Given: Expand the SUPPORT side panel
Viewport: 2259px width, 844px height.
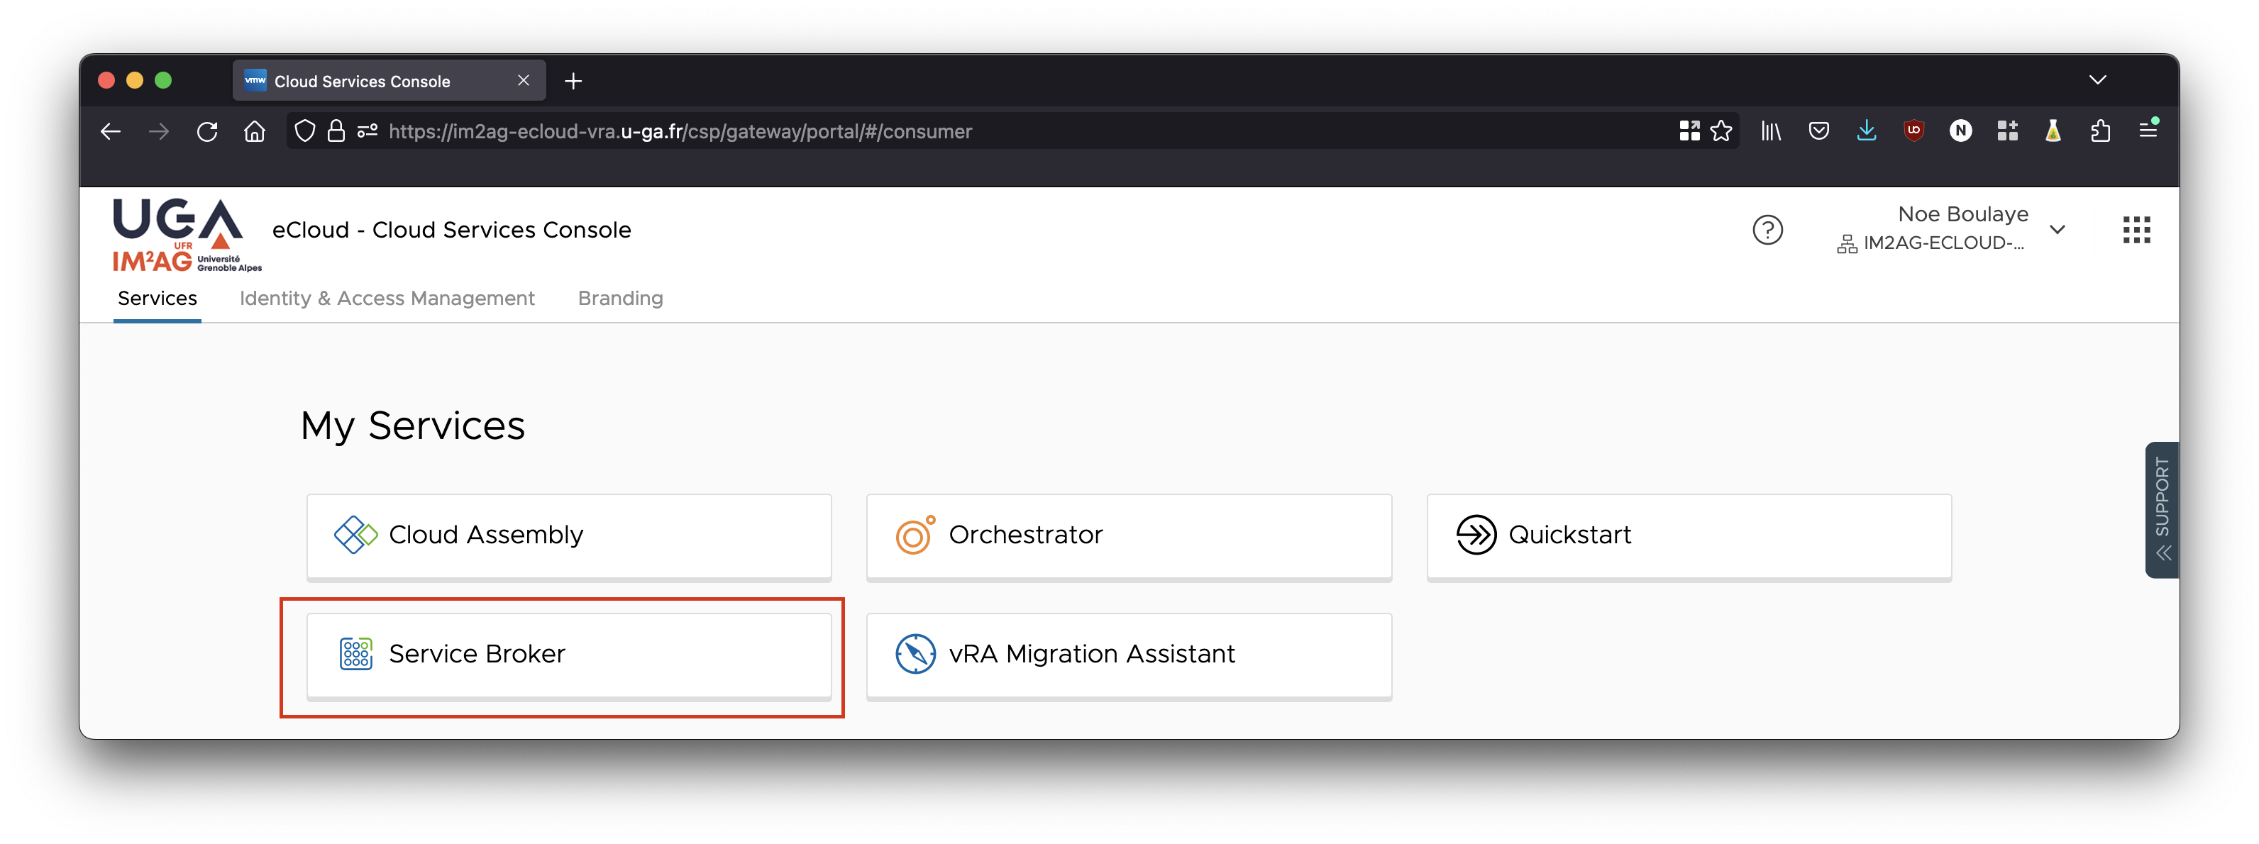Looking at the screenshot, I should point(2162,510).
